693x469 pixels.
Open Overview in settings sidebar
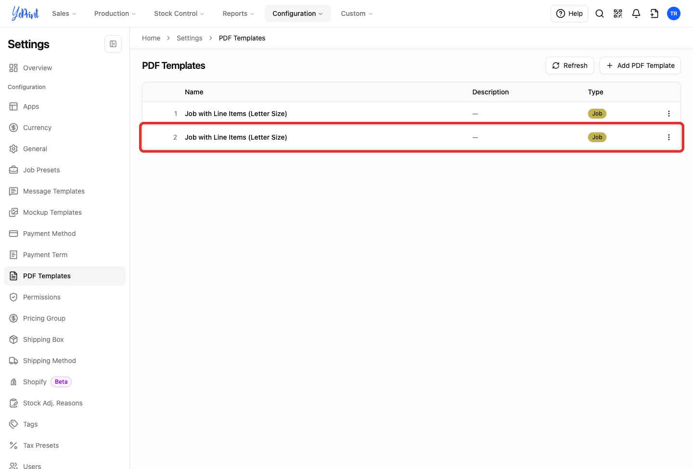tap(64, 68)
